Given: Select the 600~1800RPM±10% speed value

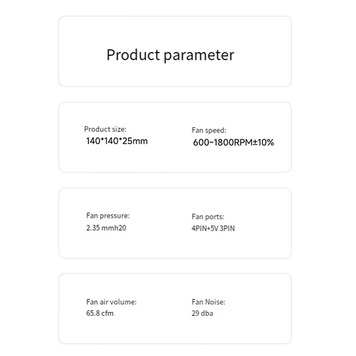Looking at the screenshot, I should pos(234,143).
